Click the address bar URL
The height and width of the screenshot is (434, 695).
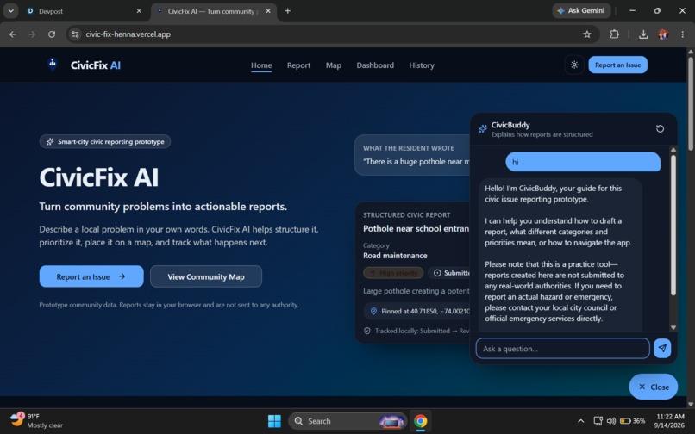coord(128,34)
